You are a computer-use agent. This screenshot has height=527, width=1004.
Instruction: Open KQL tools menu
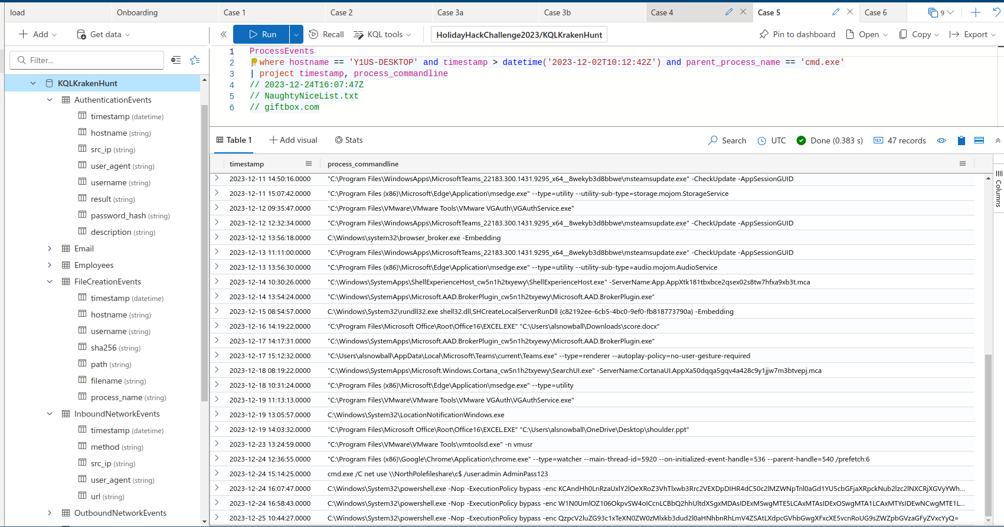(382, 34)
